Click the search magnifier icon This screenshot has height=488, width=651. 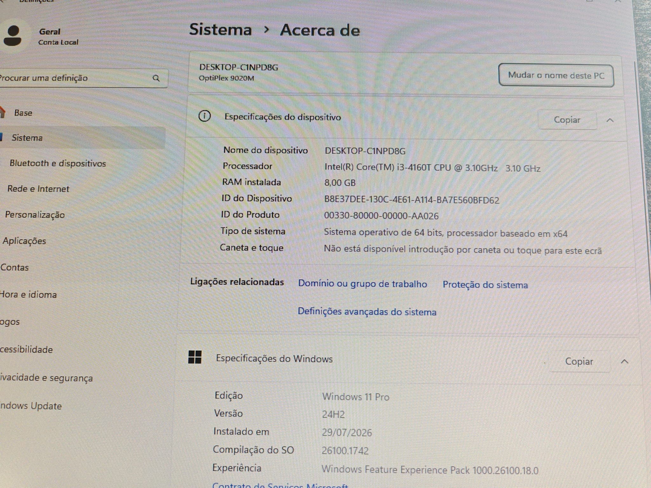tap(156, 78)
